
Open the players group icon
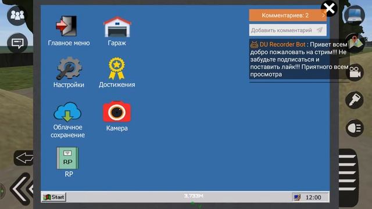click(x=17, y=16)
